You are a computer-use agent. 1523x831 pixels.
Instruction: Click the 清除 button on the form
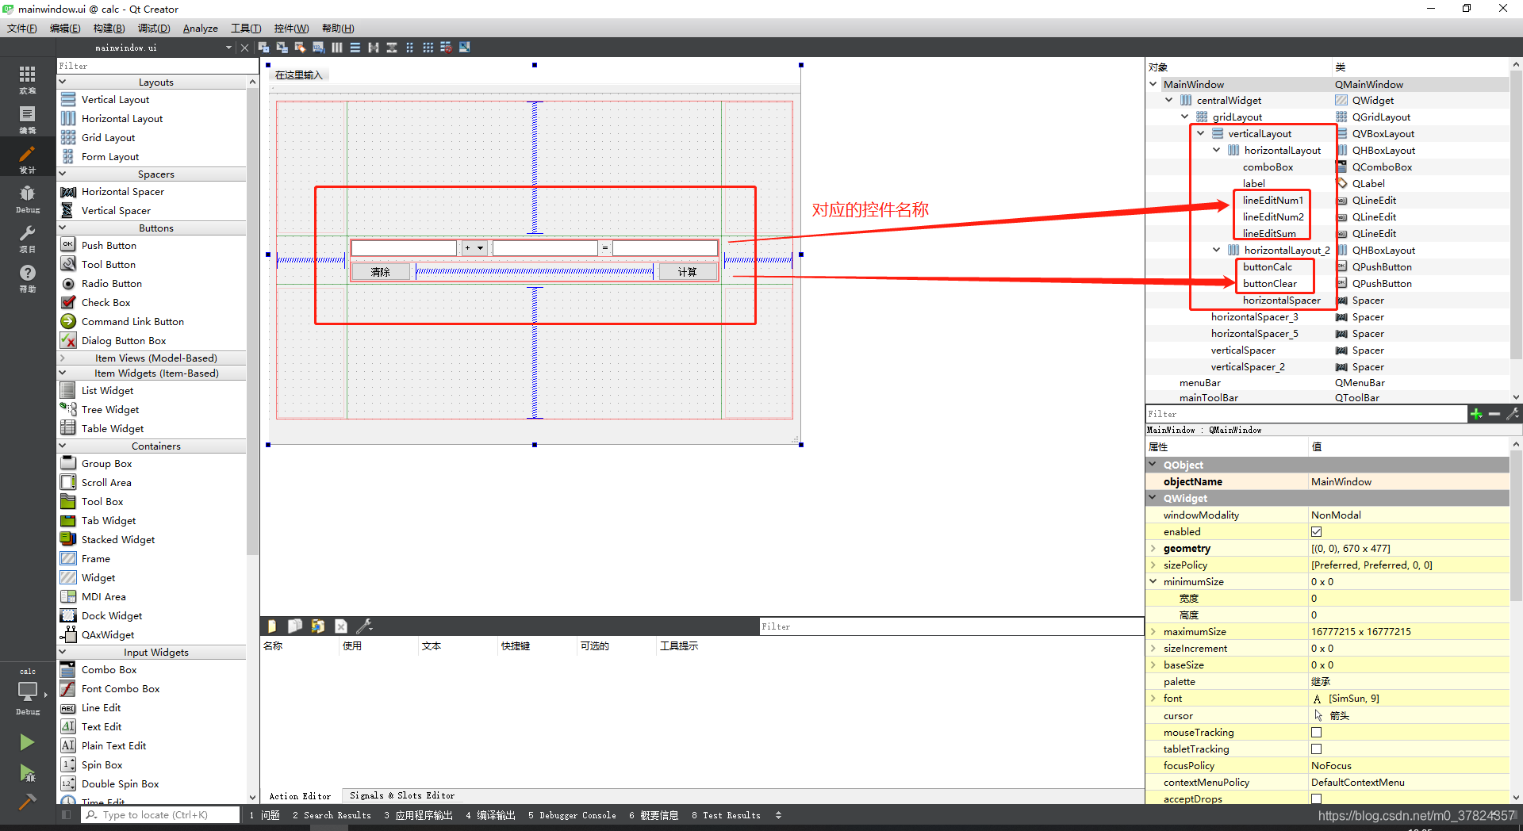tap(381, 272)
